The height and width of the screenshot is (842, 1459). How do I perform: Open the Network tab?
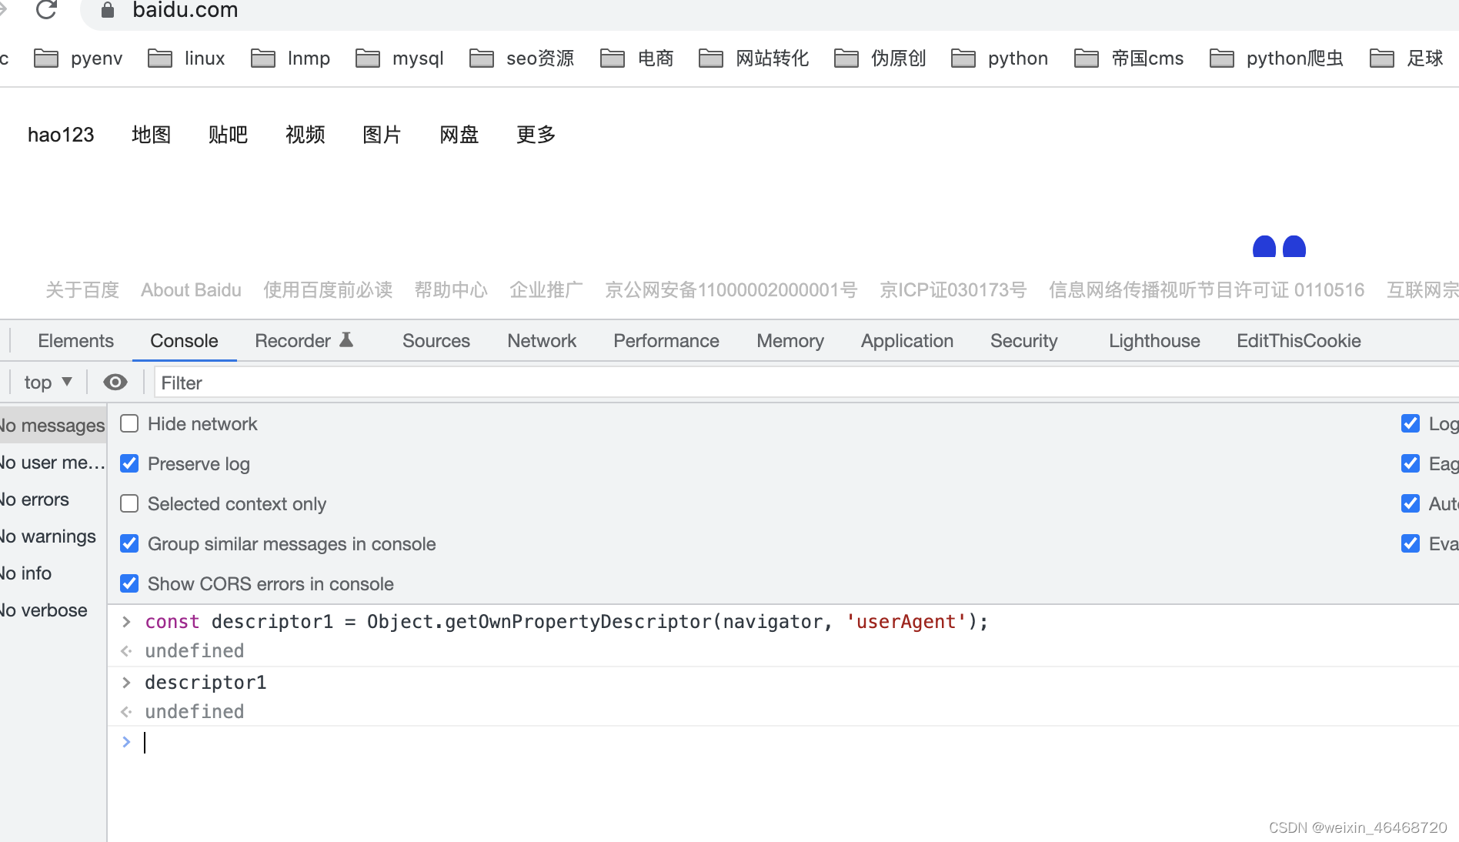[542, 341]
